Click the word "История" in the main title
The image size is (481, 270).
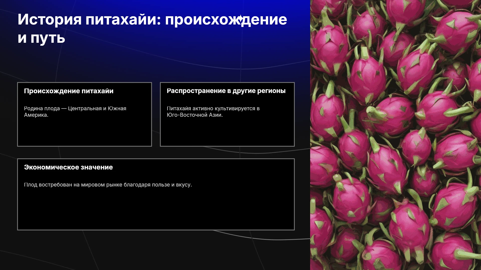50,19
